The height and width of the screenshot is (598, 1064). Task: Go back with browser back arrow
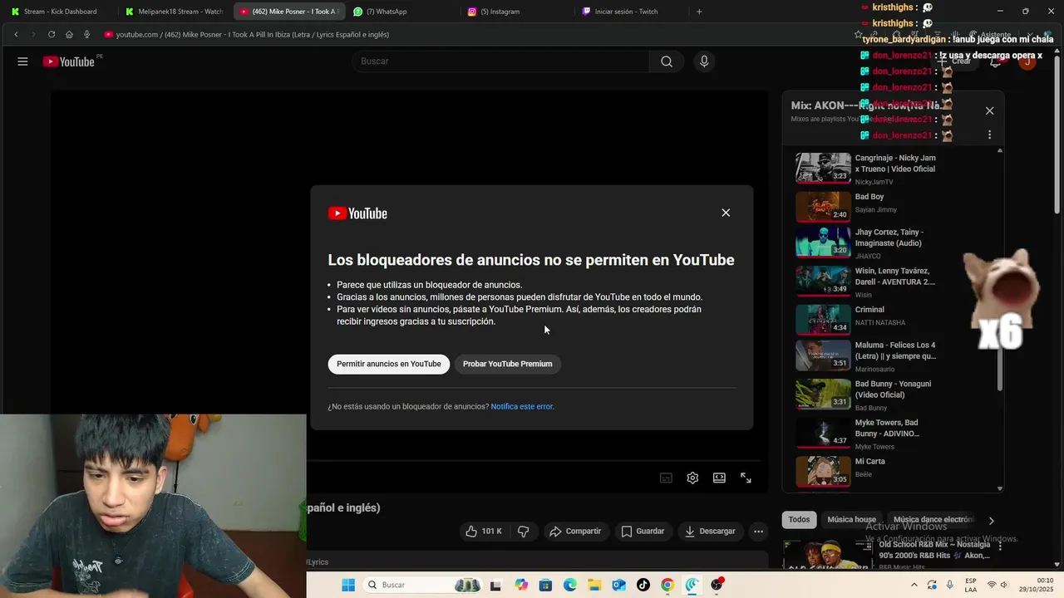click(x=16, y=34)
